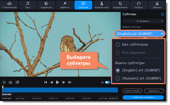170x105 pixels.
Task: Toggle the До before/after switch
Action: [x=107, y=82]
